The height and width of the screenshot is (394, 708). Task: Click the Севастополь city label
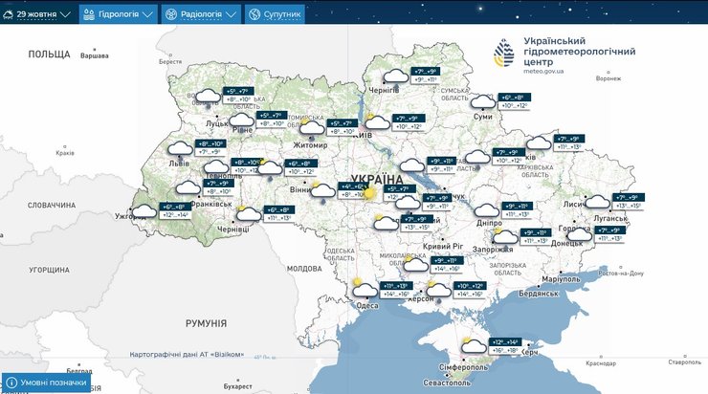(x=447, y=383)
